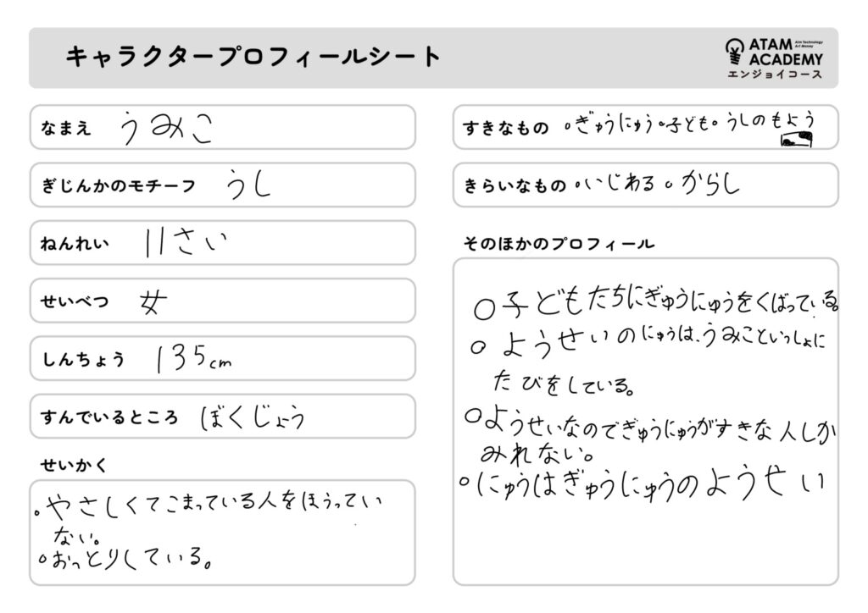
Task: Select the しんちょう field showing 135cm
Action: (x=222, y=358)
